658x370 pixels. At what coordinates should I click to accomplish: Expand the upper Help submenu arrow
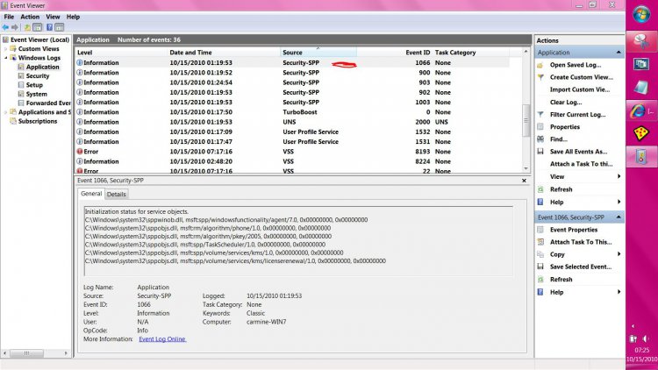click(x=619, y=202)
